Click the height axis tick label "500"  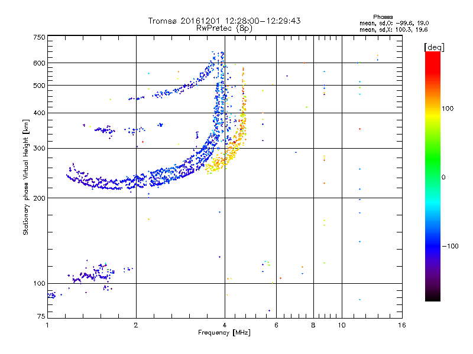click(39, 86)
